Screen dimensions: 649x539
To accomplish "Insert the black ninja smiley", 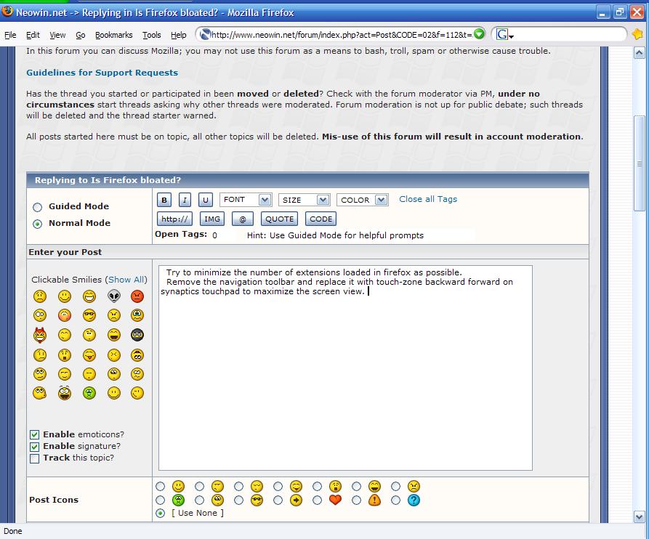I will coord(137,335).
